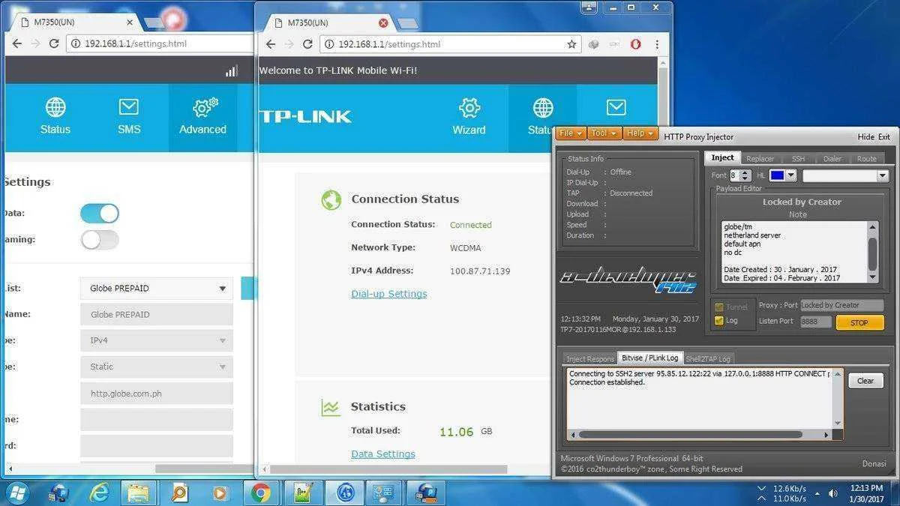
Task: Click the http.globe.com.ph APN field
Action: click(x=156, y=393)
